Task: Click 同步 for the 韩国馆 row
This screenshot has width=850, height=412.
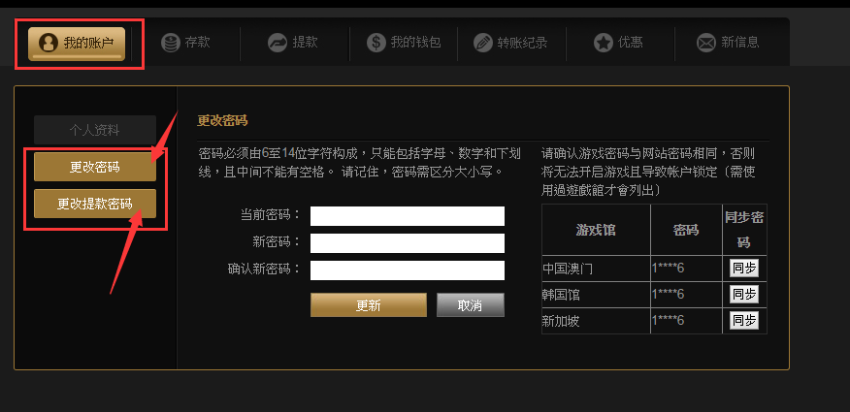Action: tap(743, 295)
